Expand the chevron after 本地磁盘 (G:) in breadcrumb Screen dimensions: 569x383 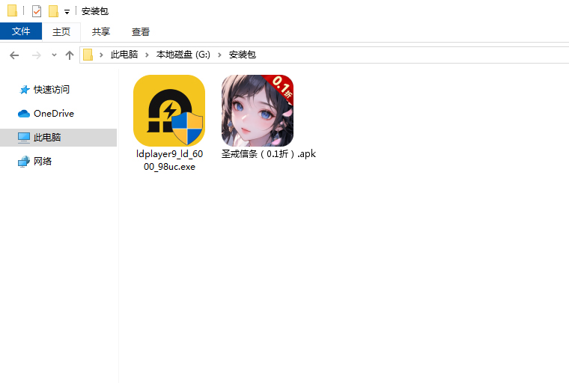coord(221,55)
